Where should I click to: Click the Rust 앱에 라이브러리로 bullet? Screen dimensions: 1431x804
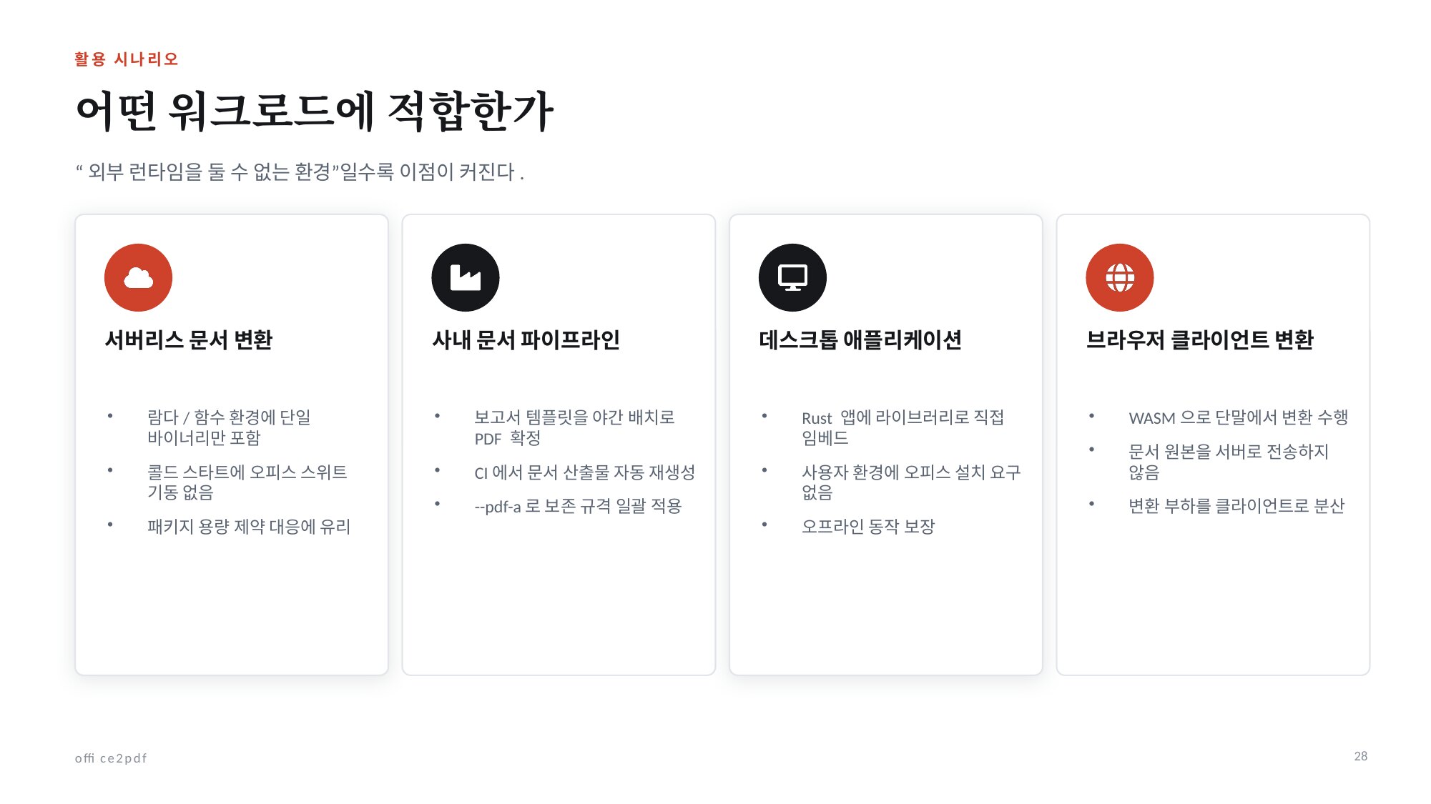click(903, 427)
